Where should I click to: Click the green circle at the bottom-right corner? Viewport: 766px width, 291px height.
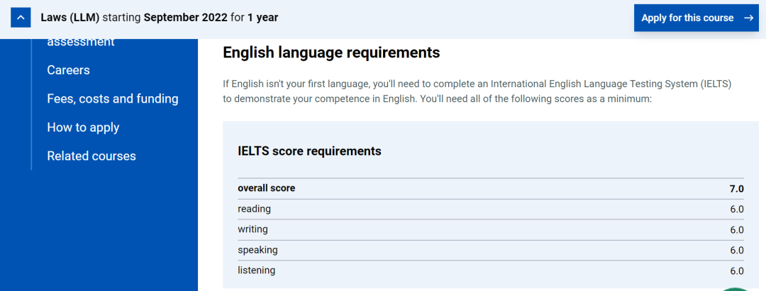[736, 288]
